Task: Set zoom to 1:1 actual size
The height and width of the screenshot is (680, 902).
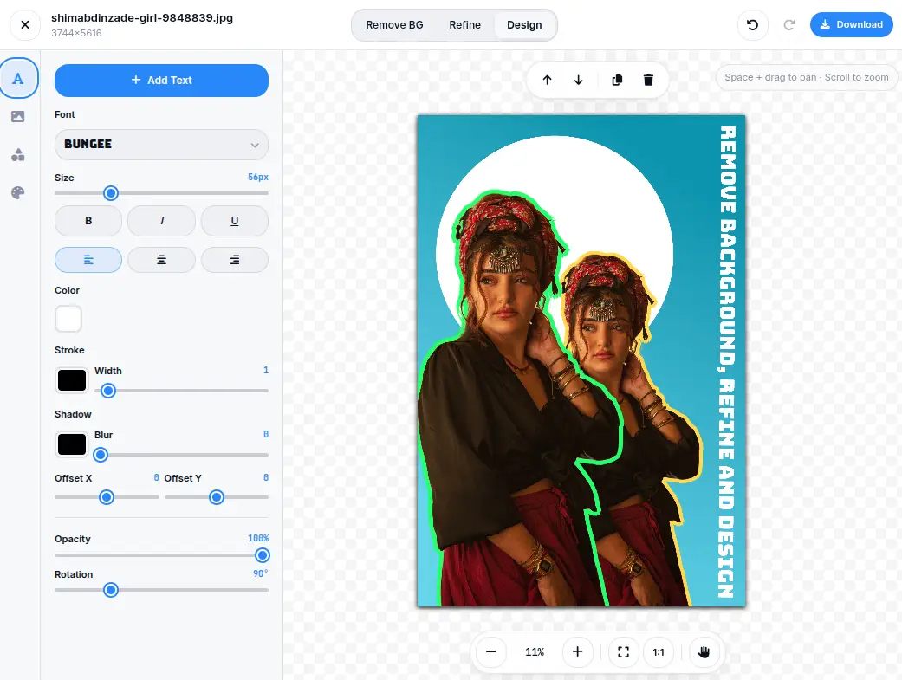Action: 659,651
